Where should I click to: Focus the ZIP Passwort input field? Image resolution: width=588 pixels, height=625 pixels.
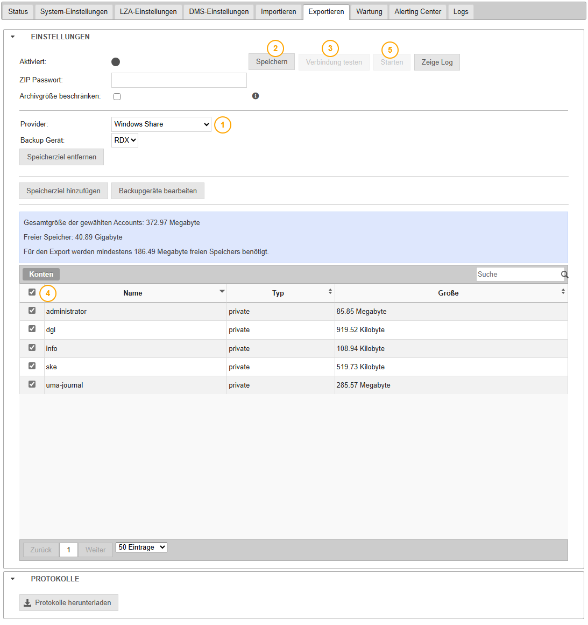(179, 80)
